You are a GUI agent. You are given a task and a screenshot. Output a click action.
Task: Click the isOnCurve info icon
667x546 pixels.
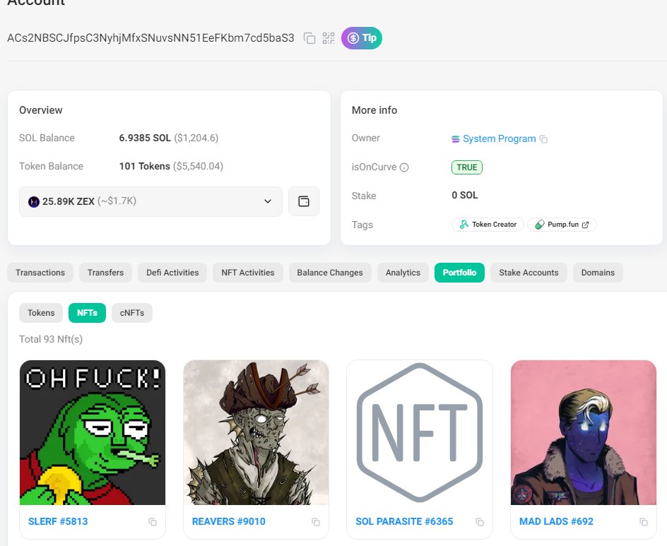[404, 167]
